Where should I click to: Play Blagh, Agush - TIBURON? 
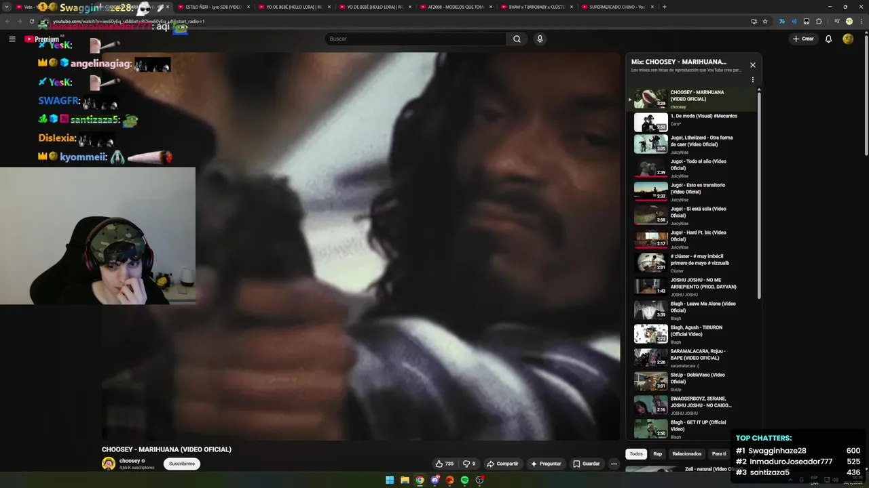pyautogui.click(x=690, y=334)
